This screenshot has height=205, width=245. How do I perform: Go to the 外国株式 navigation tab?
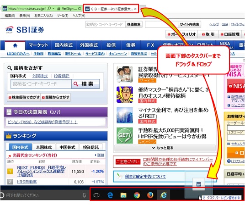coord(89,45)
